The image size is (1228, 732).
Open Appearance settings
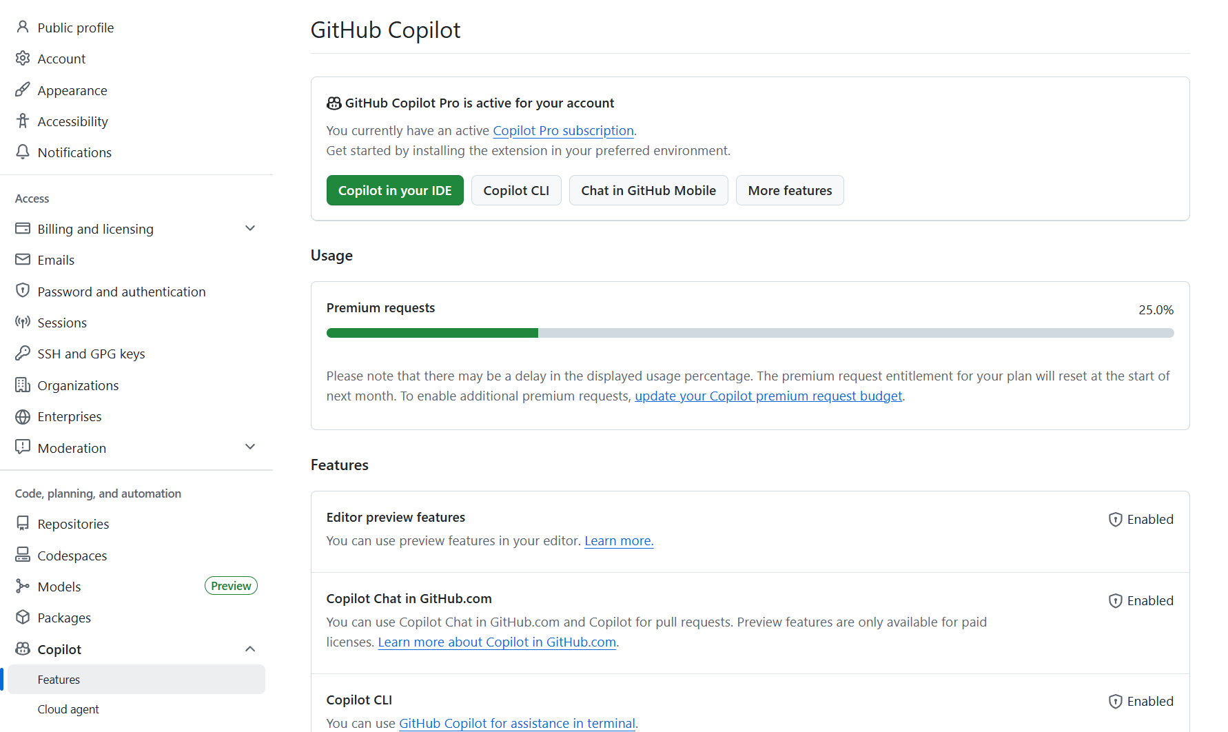coord(136,90)
